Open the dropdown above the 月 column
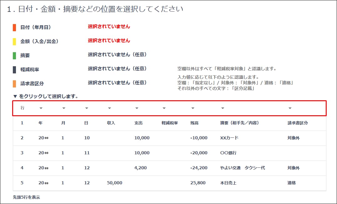Image resolution: width=337 pixels, height=204 pixels. click(64, 108)
